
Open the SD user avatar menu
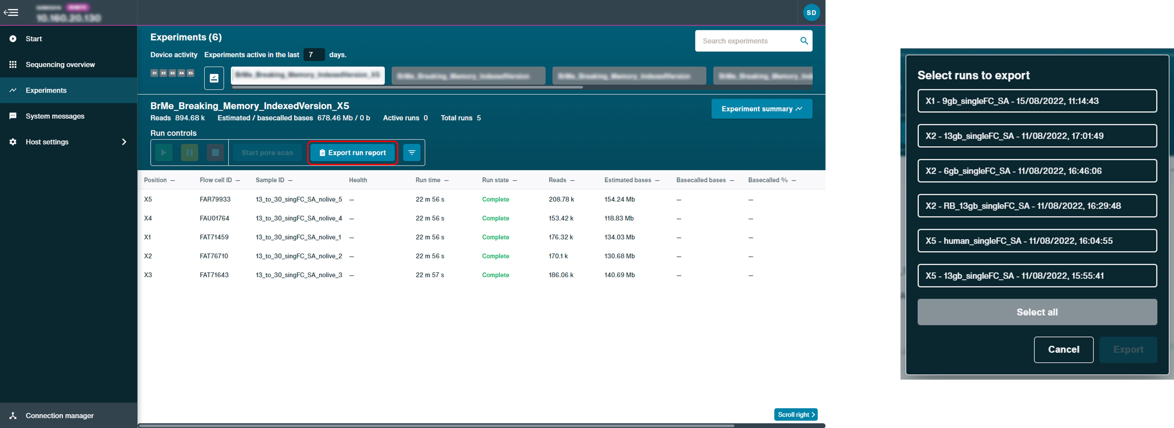[x=811, y=13]
